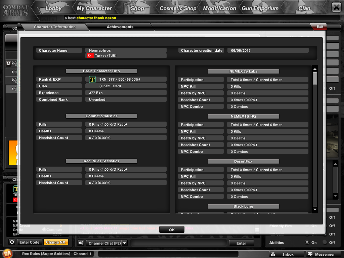Click the red Exit button
The height and width of the screenshot is (258, 344).
pyautogui.click(x=319, y=27)
